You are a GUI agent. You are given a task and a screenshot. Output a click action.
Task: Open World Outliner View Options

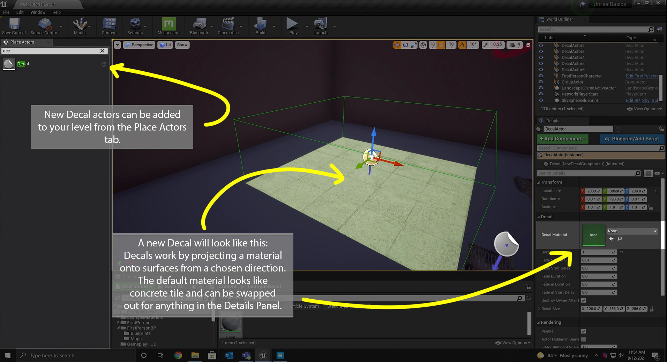pyautogui.click(x=644, y=109)
